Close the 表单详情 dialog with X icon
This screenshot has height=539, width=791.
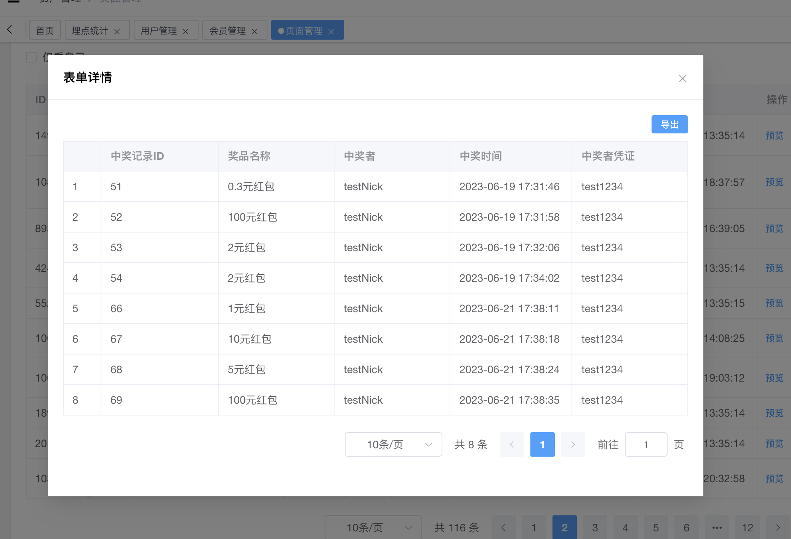pyautogui.click(x=682, y=79)
